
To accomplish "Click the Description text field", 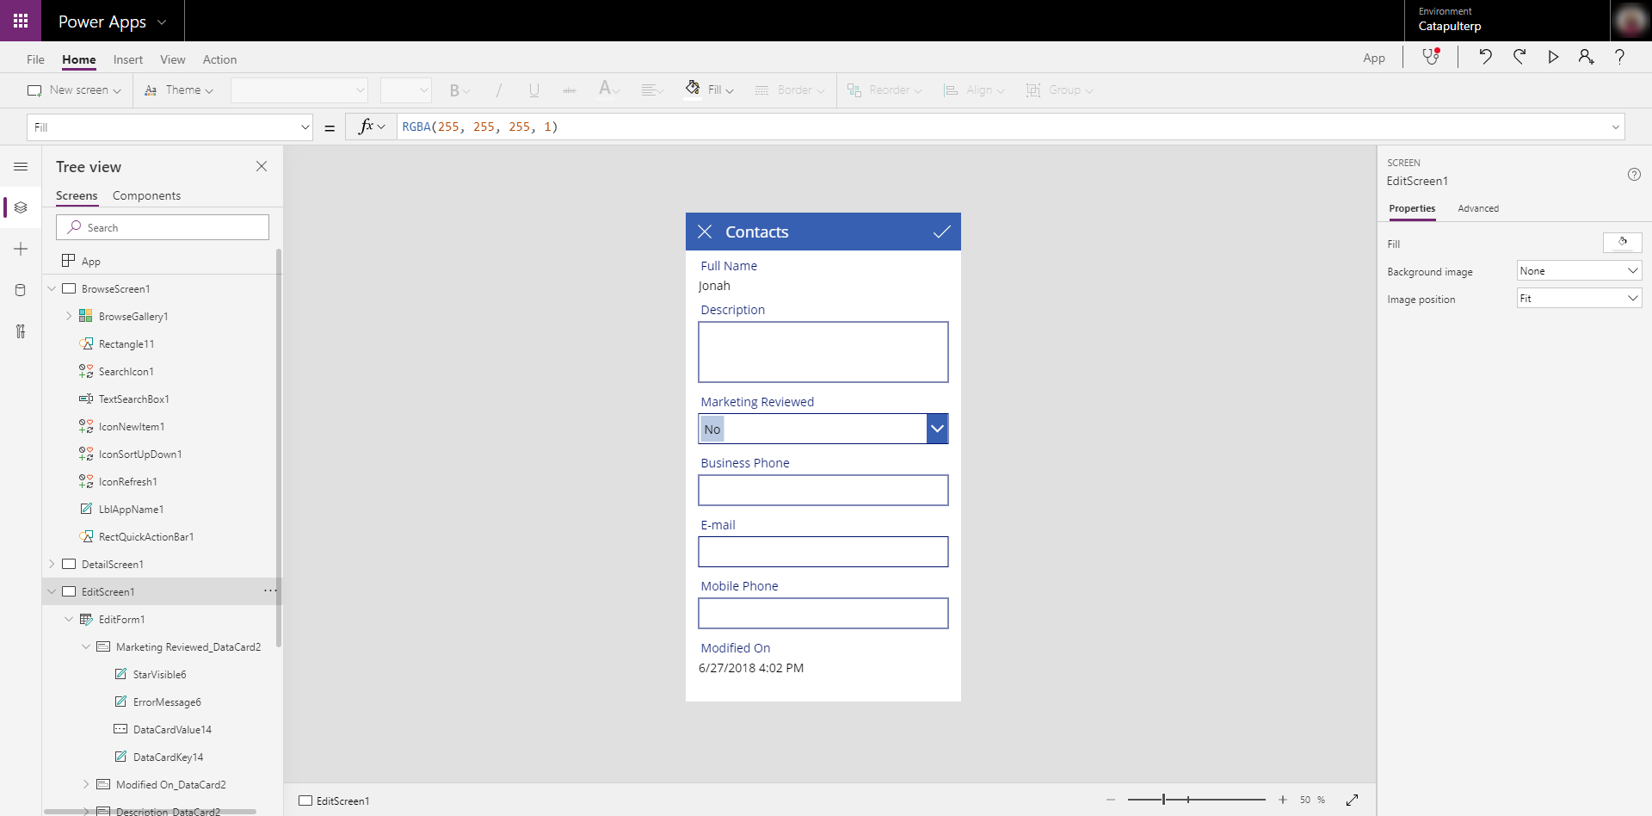I will tap(823, 352).
